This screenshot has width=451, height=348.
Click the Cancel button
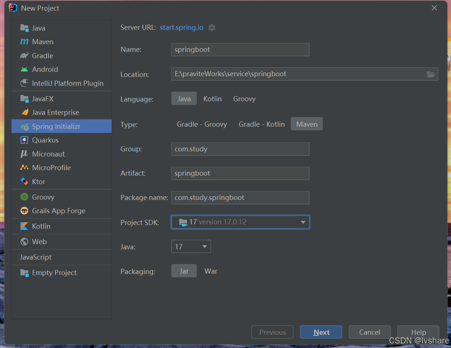coord(370,332)
